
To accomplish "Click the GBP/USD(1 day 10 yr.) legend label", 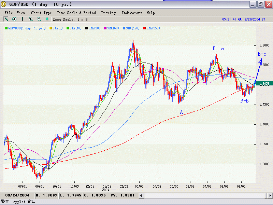I will click(27, 28).
